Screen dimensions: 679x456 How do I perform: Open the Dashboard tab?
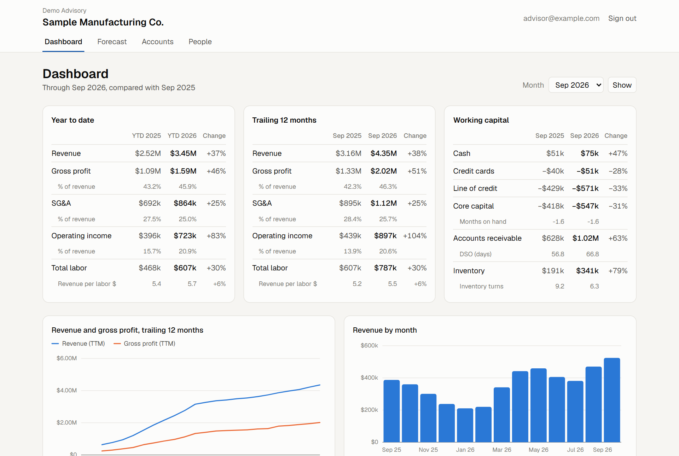click(63, 42)
